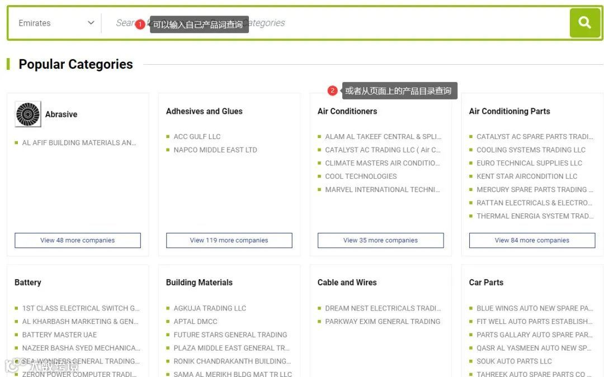Open SOUK AUTO PARTS LLC company
The width and height of the screenshot is (604, 377).
514,361
